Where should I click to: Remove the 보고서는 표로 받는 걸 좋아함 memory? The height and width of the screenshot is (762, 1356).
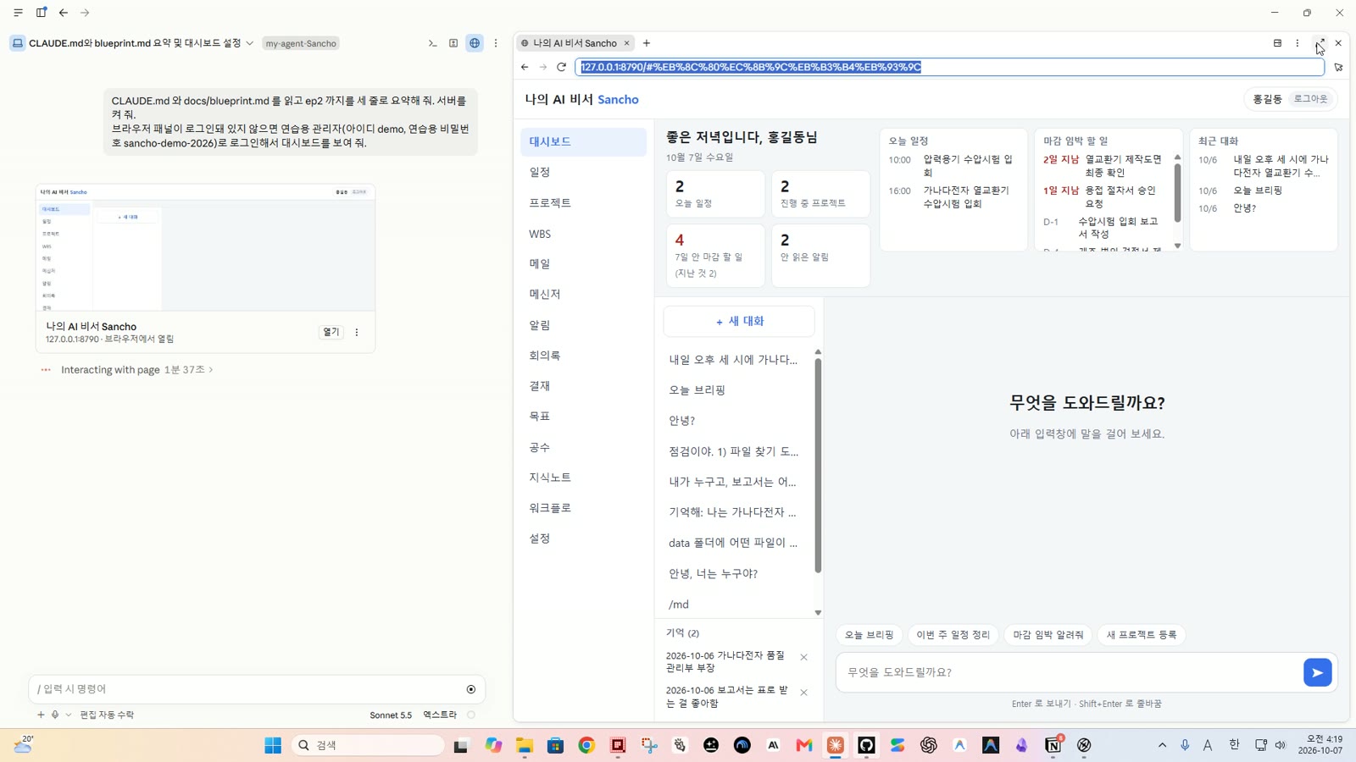pos(804,693)
